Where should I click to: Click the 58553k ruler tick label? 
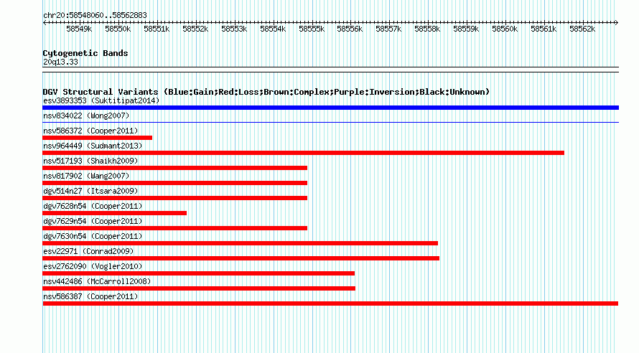click(234, 29)
